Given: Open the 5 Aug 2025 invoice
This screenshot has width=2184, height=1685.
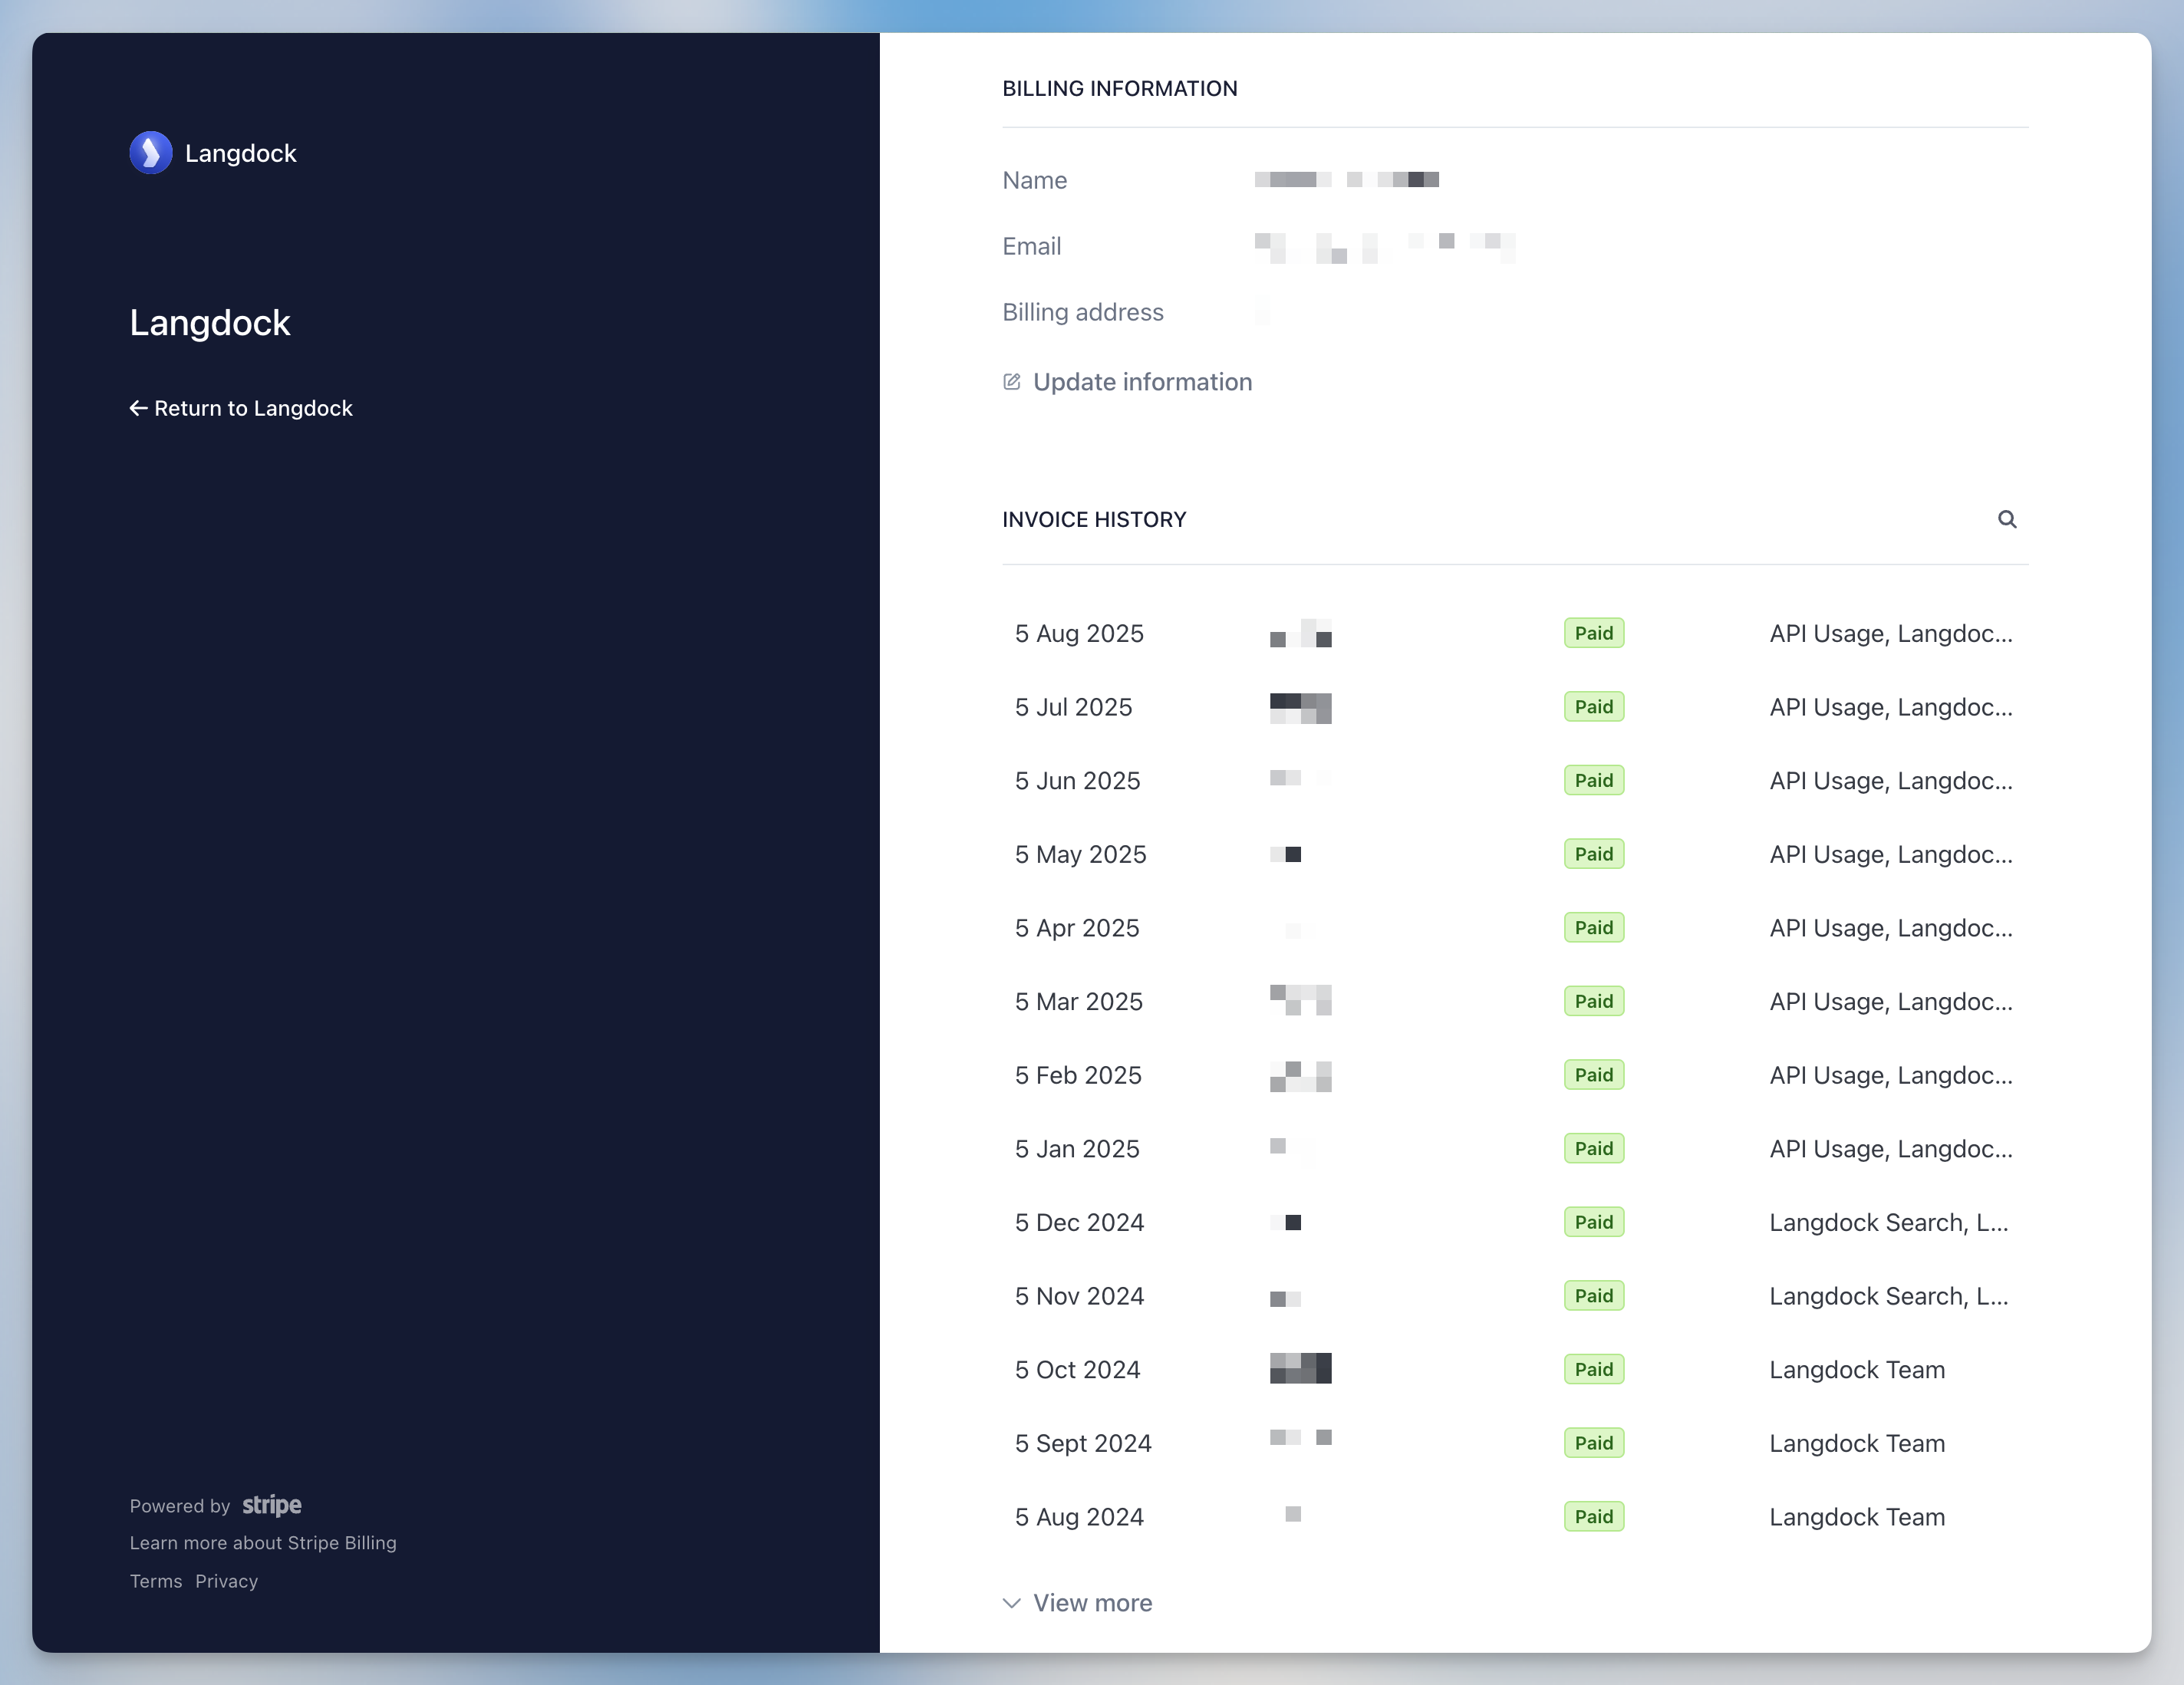Looking at the screenshot, I should (1515, 633).
